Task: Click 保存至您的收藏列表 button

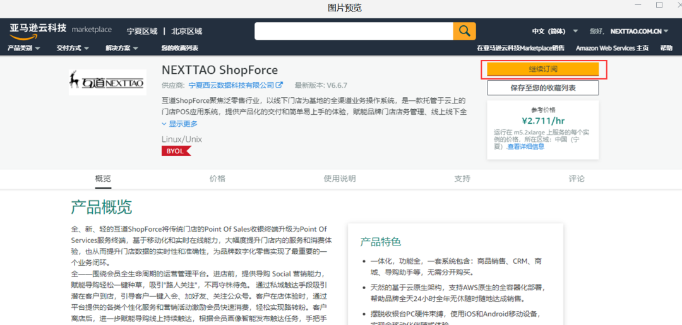Action: 543,88
